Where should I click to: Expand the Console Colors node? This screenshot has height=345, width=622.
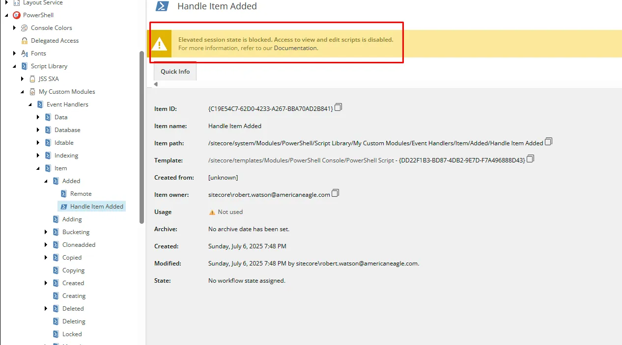15,28
